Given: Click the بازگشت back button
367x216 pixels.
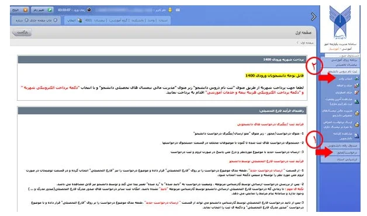Looking at the screenshot, I should tap(22, 32).
